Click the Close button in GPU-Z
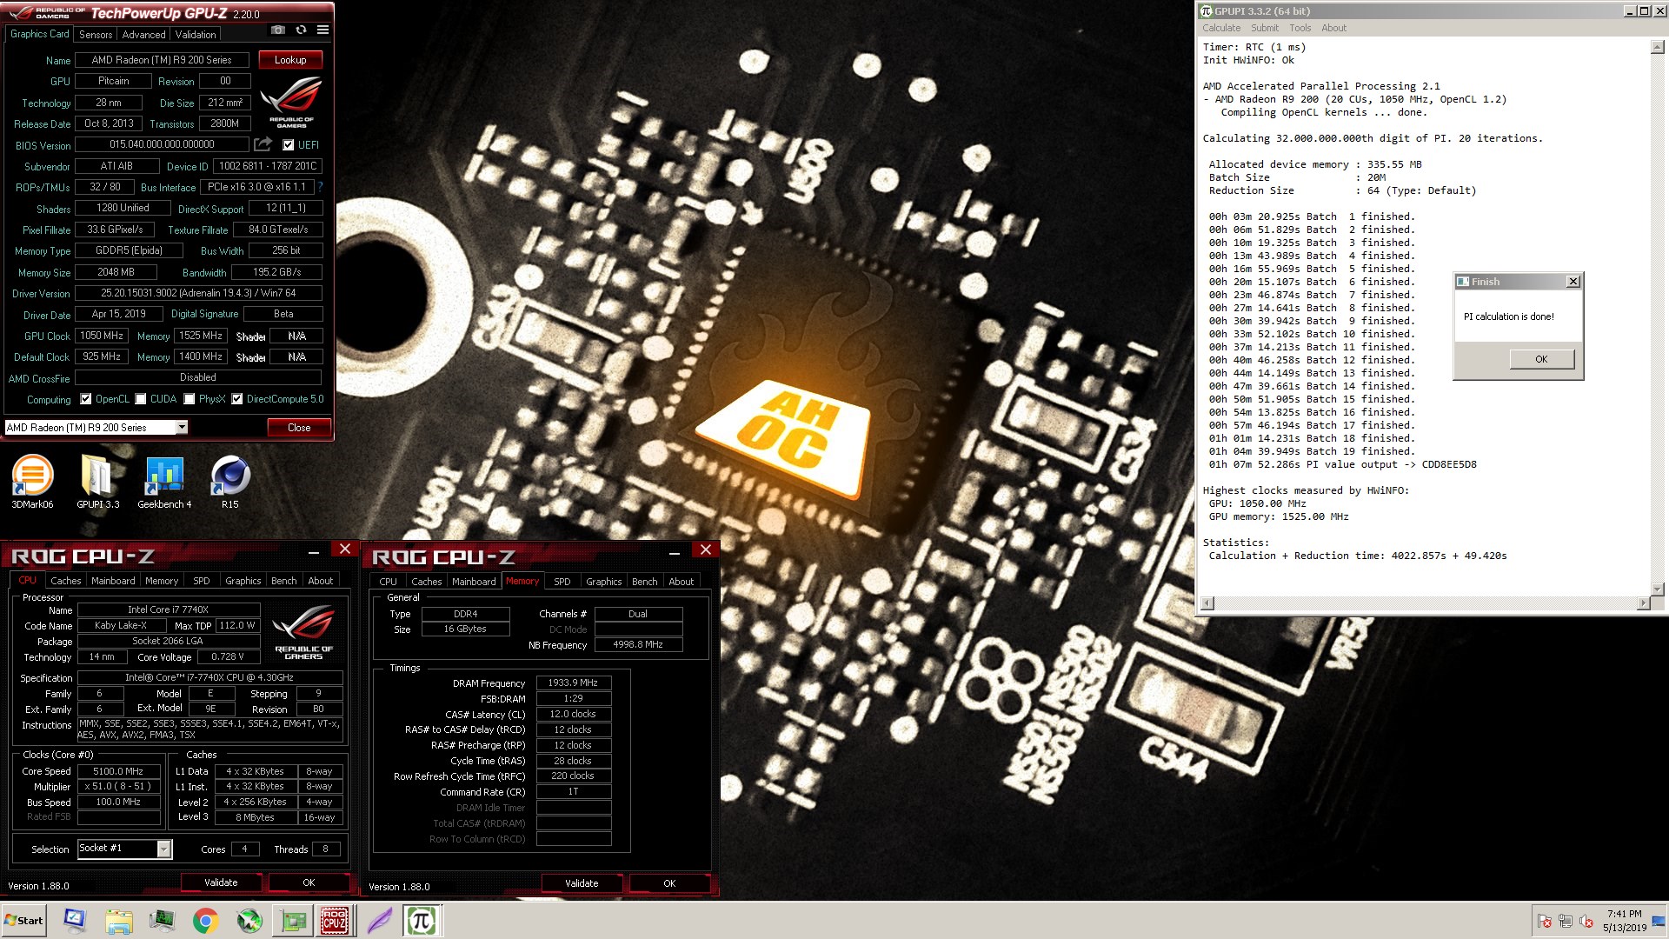This screenshot has height=939, width=1669. click(x=299, y=427)
